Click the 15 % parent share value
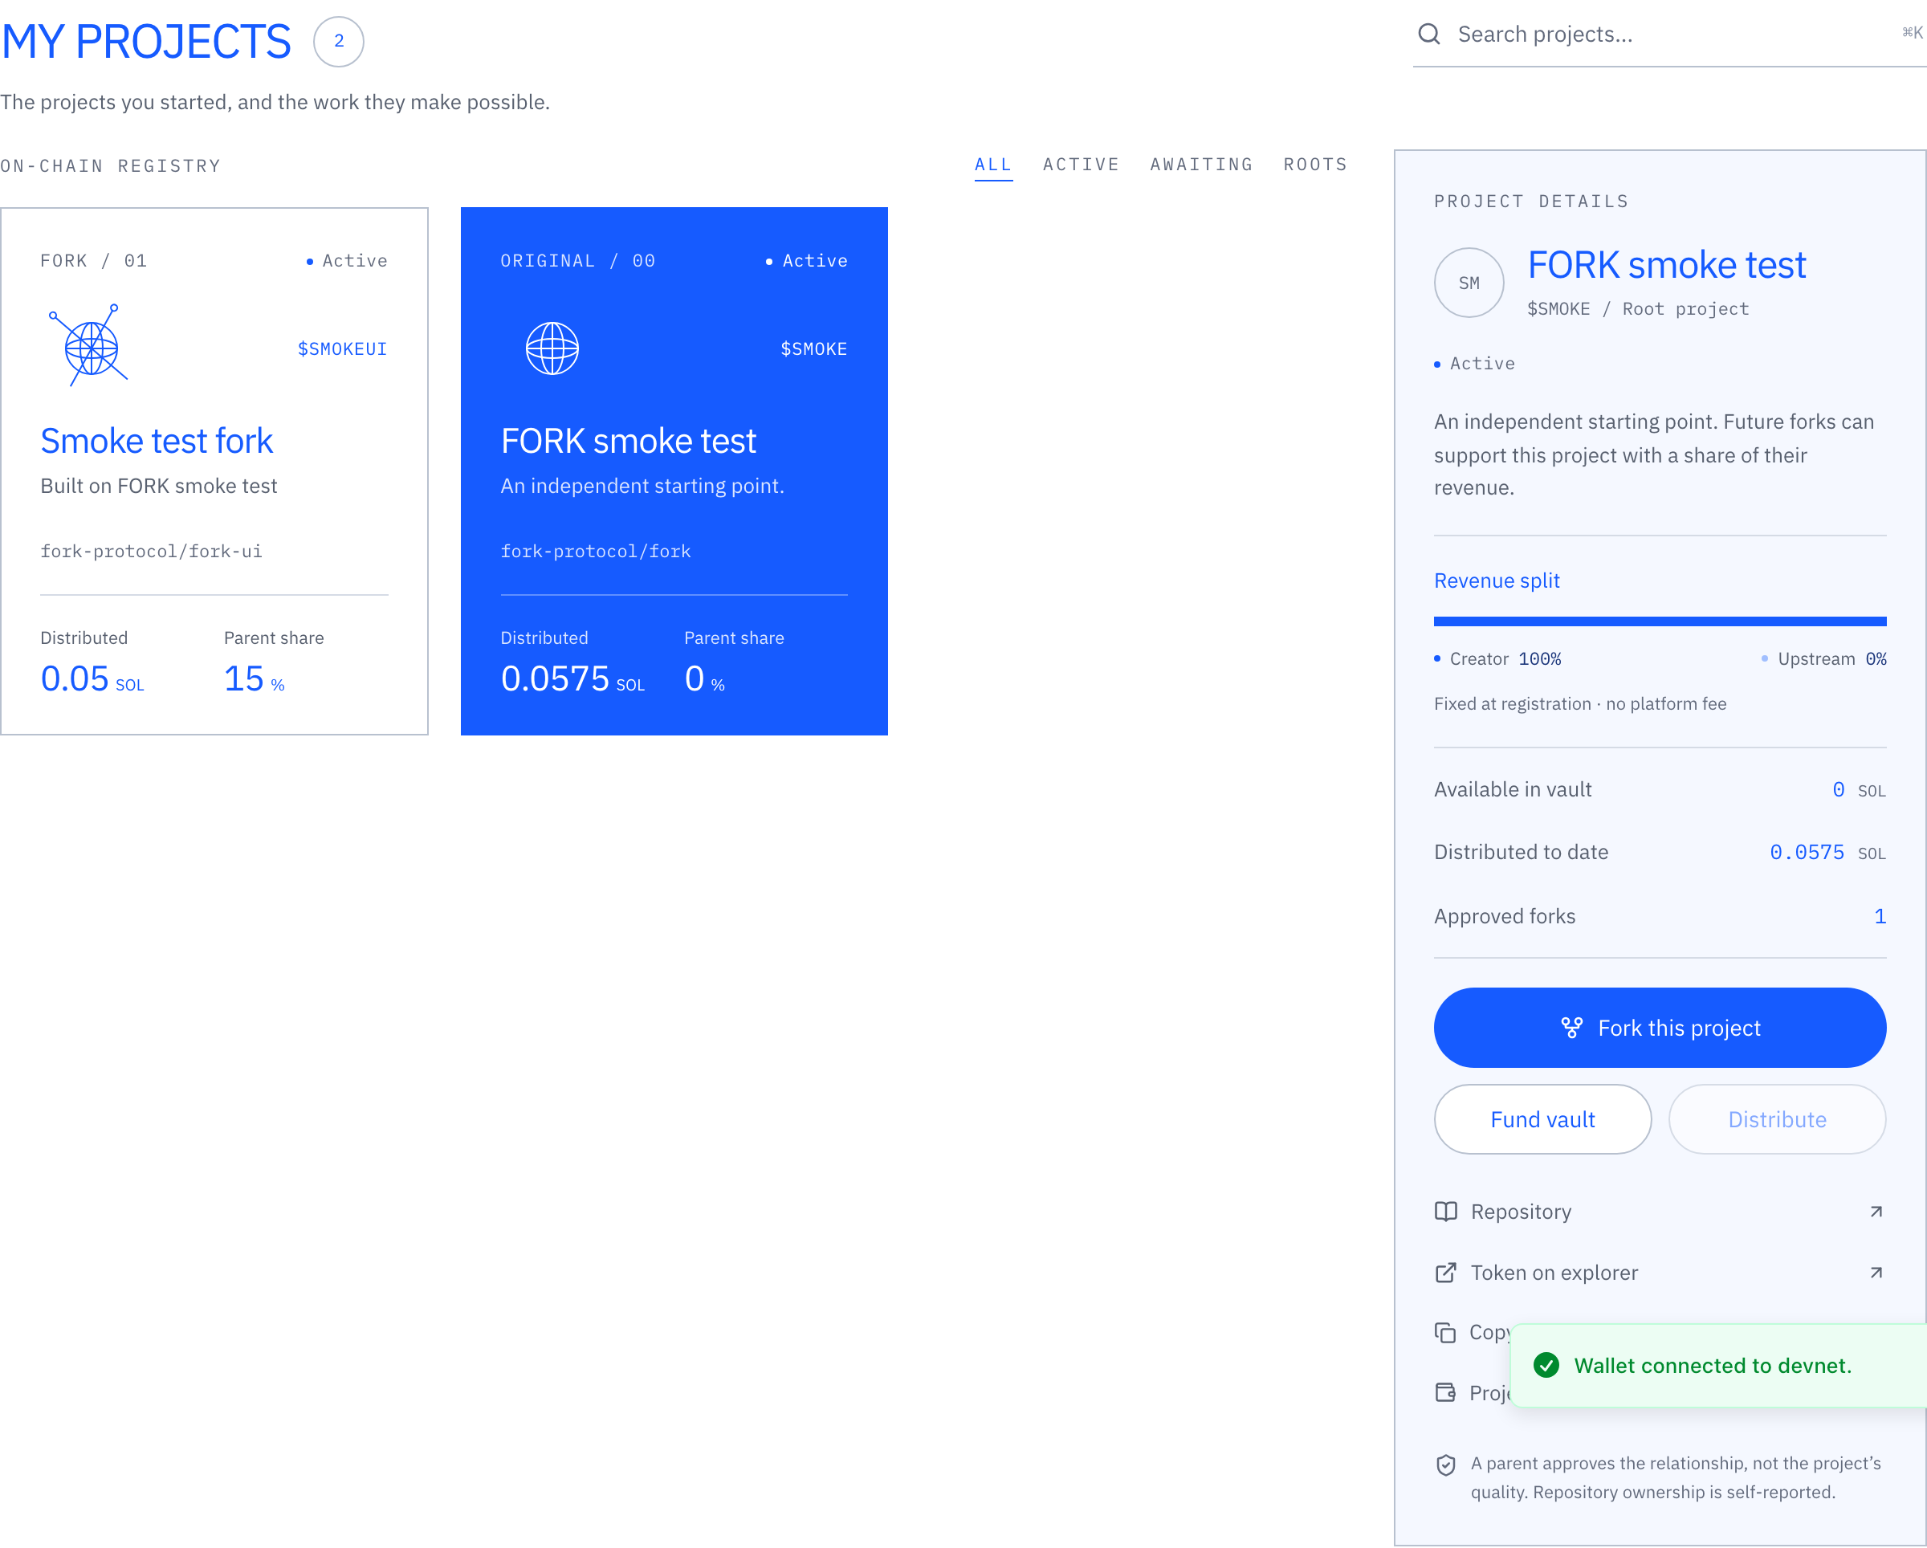 tap(255, 679)
